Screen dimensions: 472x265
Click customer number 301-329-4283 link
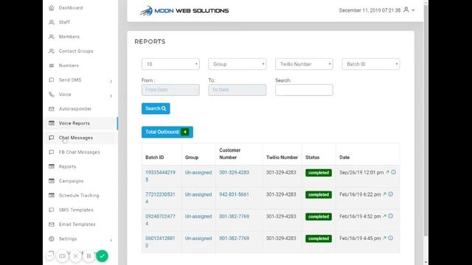pyautogui.click(x=234, y=172)
